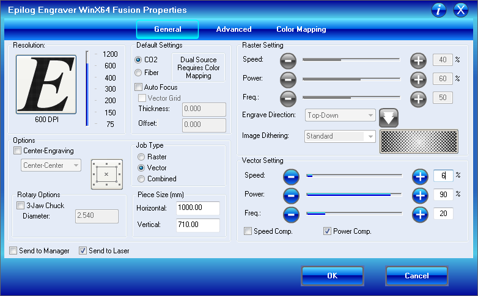The height and width of the screenshot is (296, 478).
Task: Click the rotary Diameter field
Action: click(x=97, y=216)
